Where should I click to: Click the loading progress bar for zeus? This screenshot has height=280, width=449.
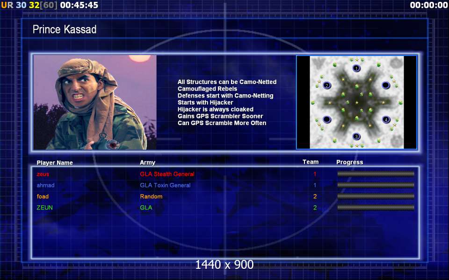click(376, 174)
